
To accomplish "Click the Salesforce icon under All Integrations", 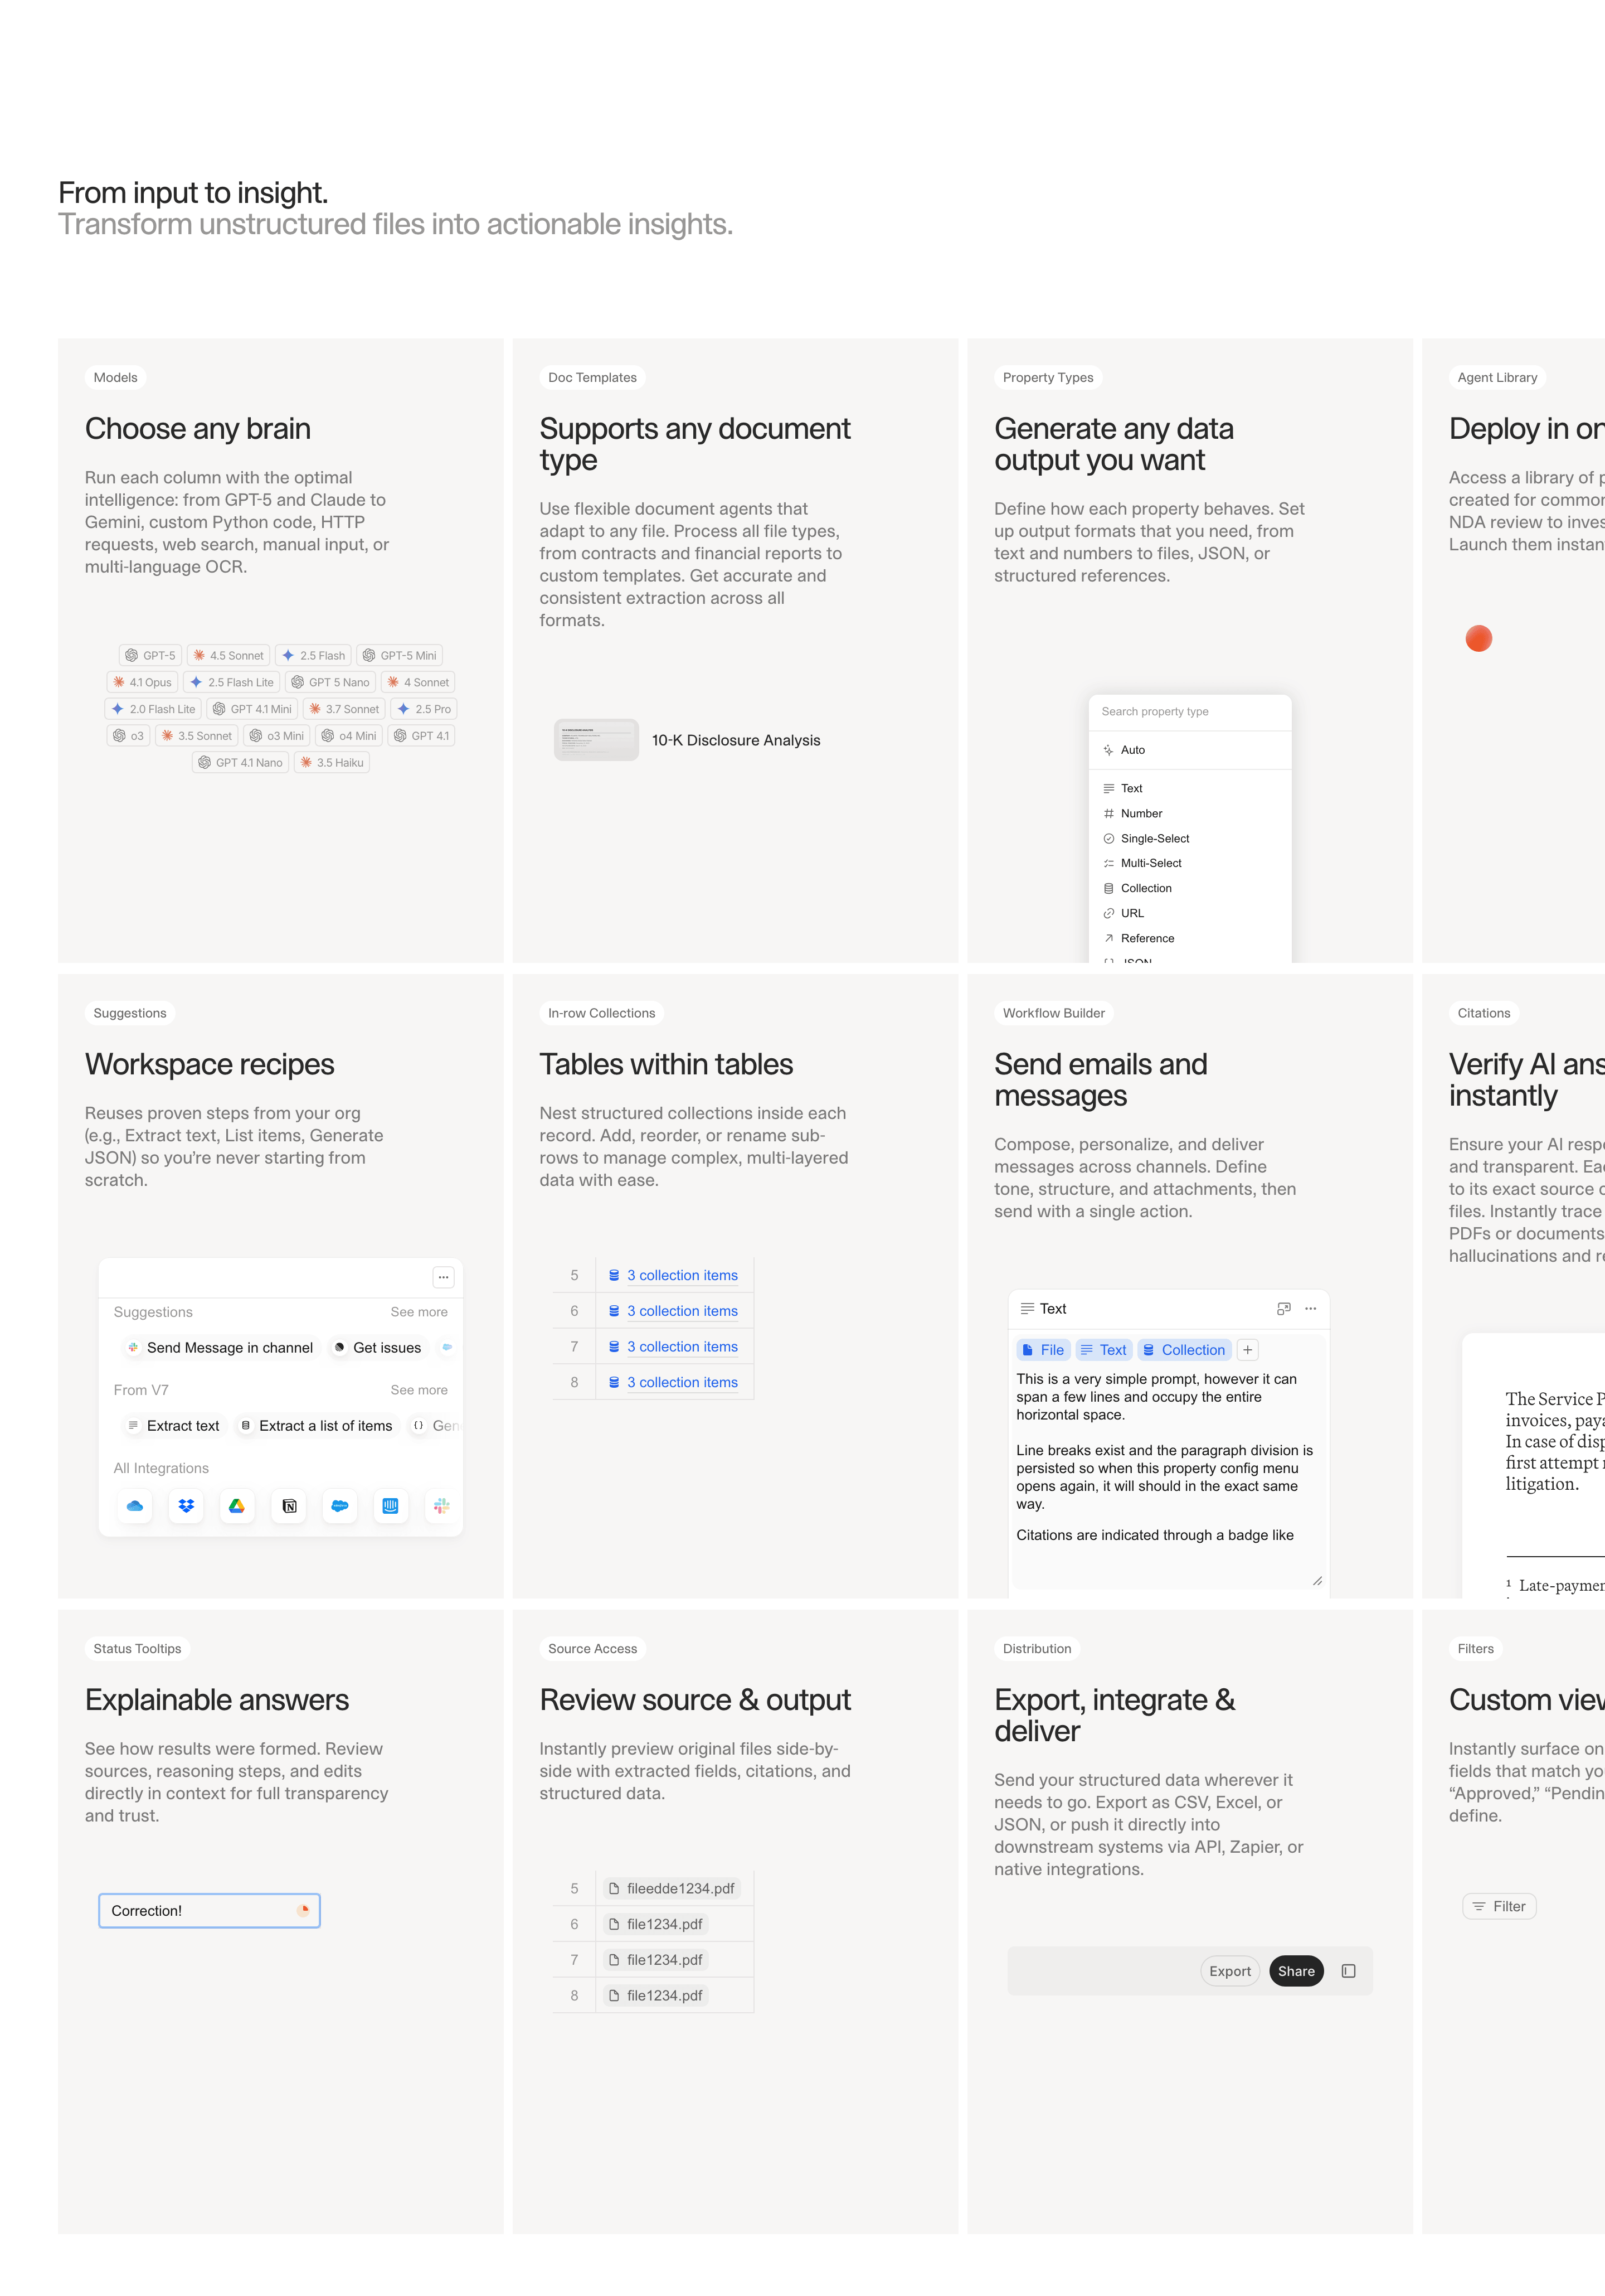I will [340, 1506].
